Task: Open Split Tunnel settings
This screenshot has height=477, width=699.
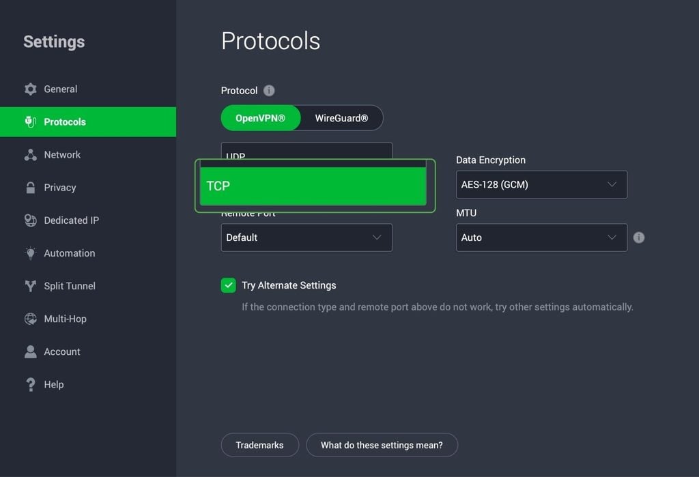Action: tap(88, 286)
